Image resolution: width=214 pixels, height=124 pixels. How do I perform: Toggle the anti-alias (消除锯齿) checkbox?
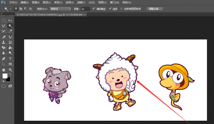[94, 9]
